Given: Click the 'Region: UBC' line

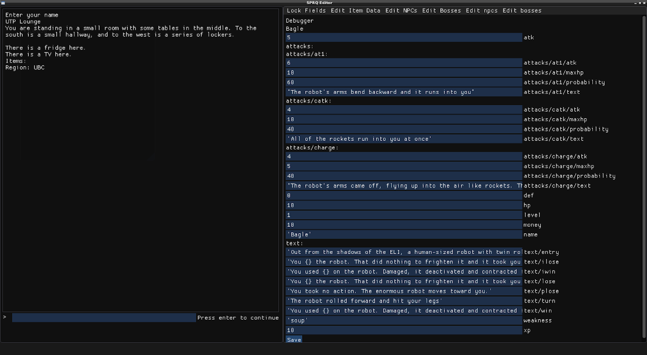Looking at the screenshot, I should (25, 68).
